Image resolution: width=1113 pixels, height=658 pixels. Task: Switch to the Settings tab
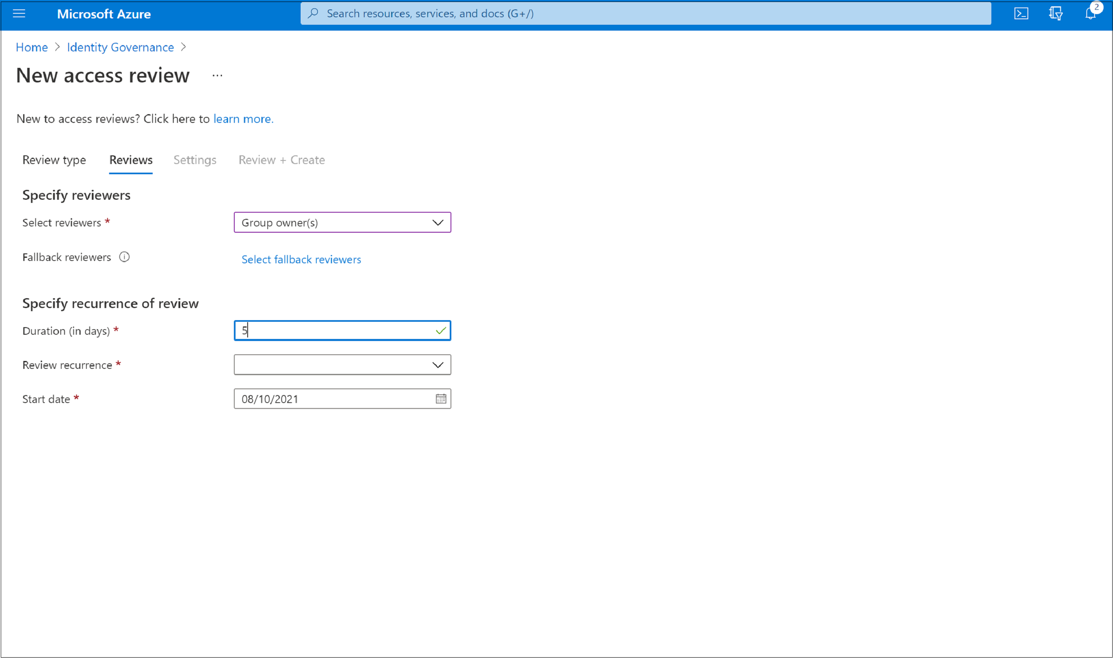point(195,160)
